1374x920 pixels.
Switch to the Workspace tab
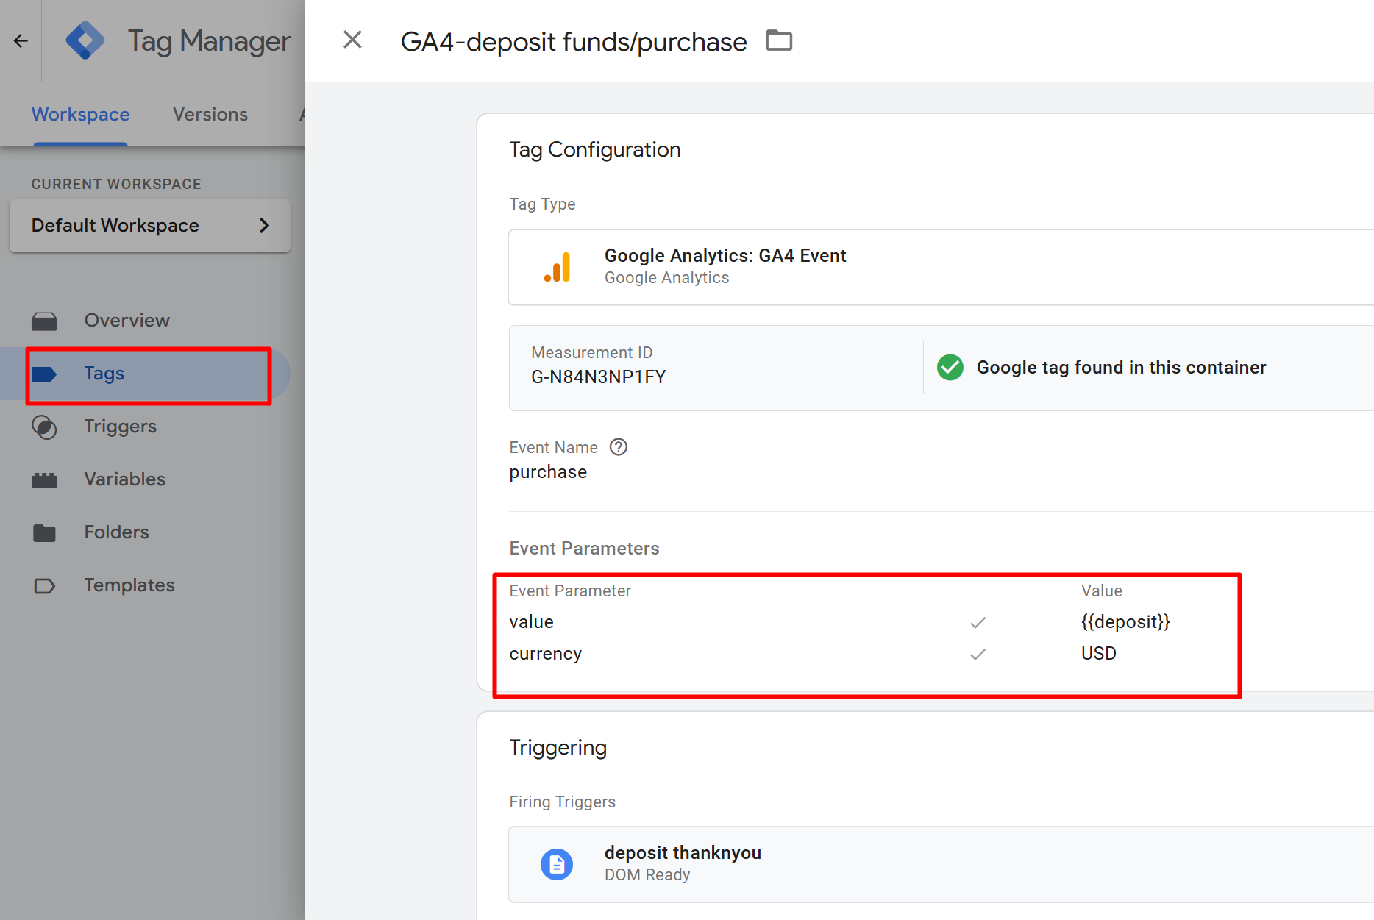[x=80, y=115]
